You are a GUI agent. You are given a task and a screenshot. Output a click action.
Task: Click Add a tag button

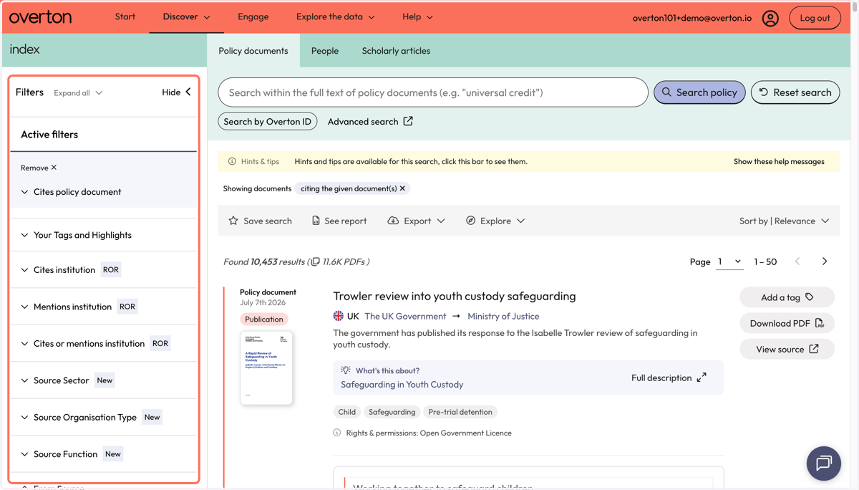pos(787,297)
